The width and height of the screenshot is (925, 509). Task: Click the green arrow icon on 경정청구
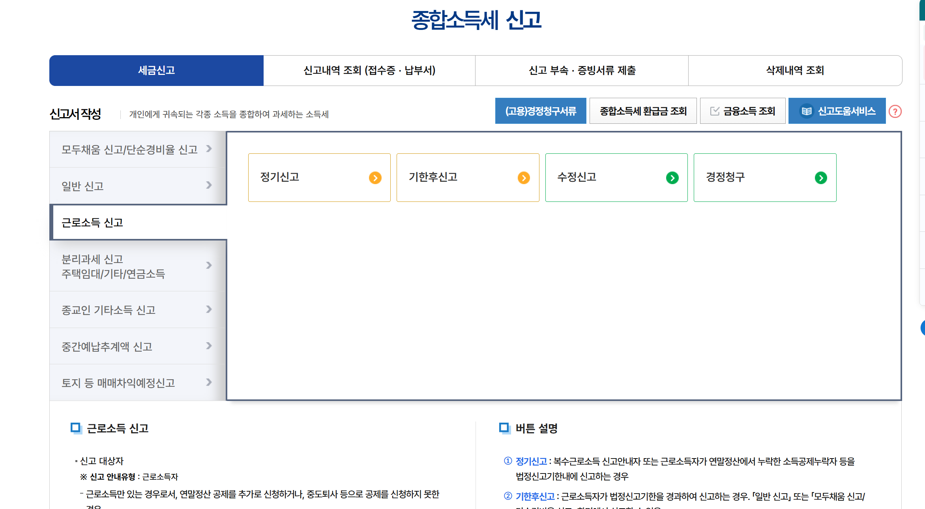[820, 178]
